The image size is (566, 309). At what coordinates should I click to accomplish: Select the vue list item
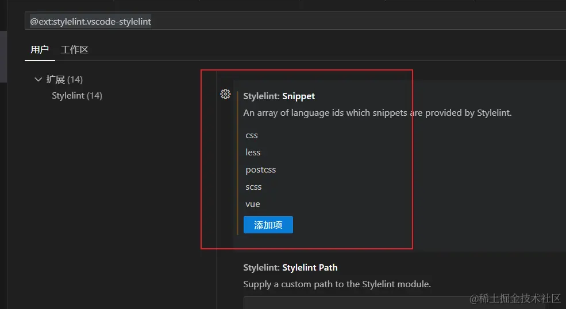click(253, 204)
